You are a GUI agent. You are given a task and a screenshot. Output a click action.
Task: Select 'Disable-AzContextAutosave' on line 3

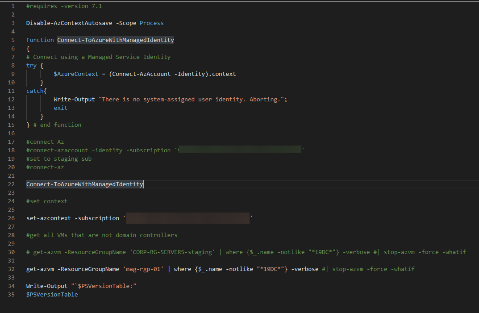click(x=69, y=23)
